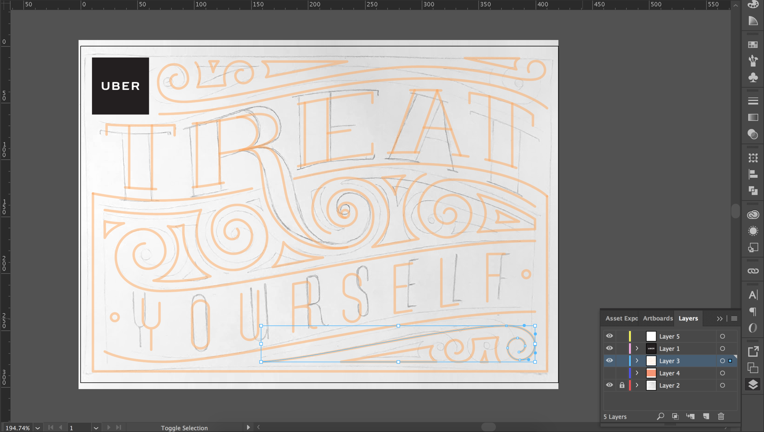Select the Layers tab
Viewport: 764px width, 432px height.
coord(688,318)
